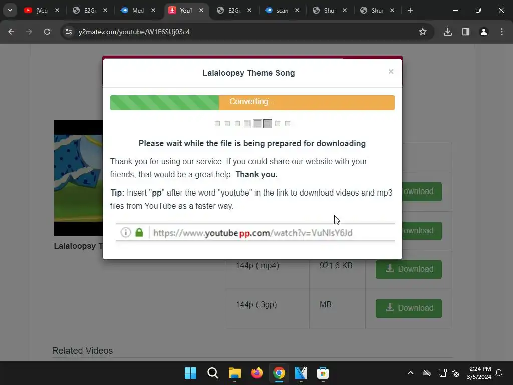
Task: Reload the y2mate page
Action: [x=47, y=32]
